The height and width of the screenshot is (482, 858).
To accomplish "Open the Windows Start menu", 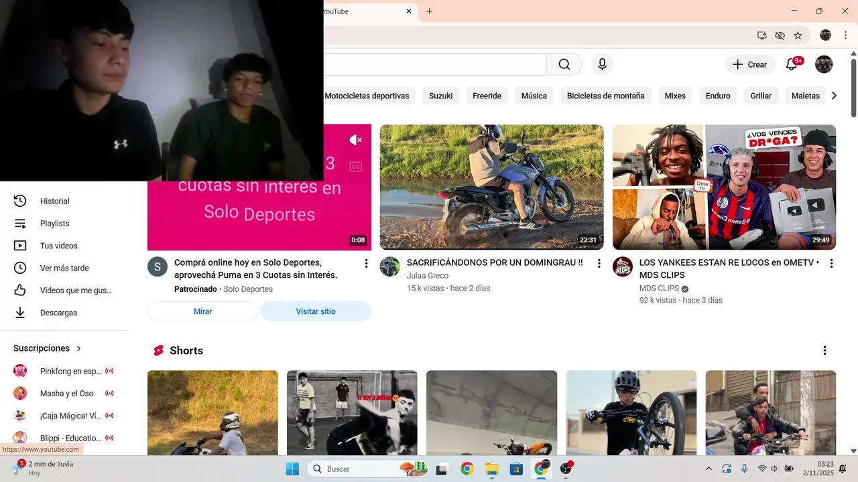I will pos(292,469).
